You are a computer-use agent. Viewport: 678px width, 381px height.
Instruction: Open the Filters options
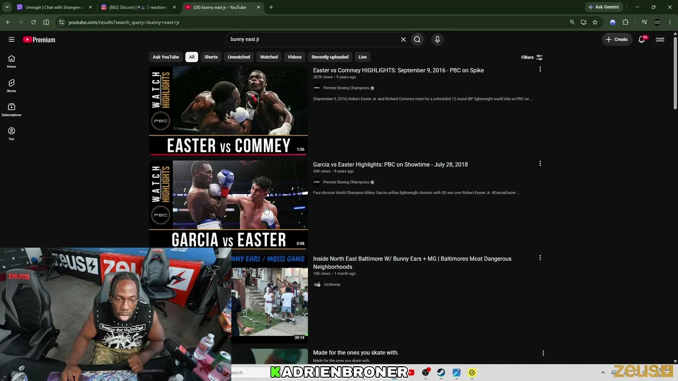[x=532, y=57]
